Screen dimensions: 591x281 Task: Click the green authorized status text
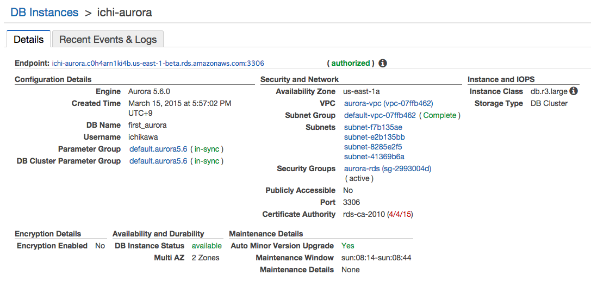(351, 63)
